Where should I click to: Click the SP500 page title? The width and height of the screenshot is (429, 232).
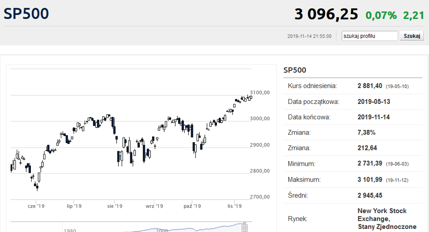26,14
